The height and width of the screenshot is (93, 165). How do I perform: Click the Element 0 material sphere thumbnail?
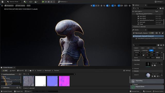click(x=148, y=75)
